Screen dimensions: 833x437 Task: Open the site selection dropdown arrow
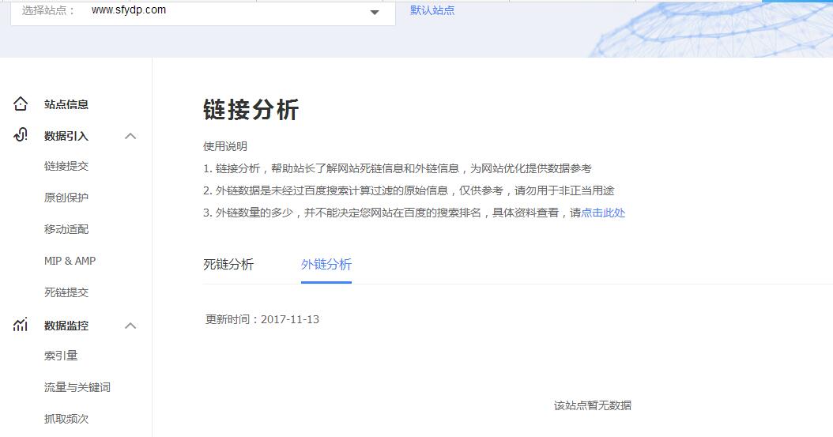375,12
